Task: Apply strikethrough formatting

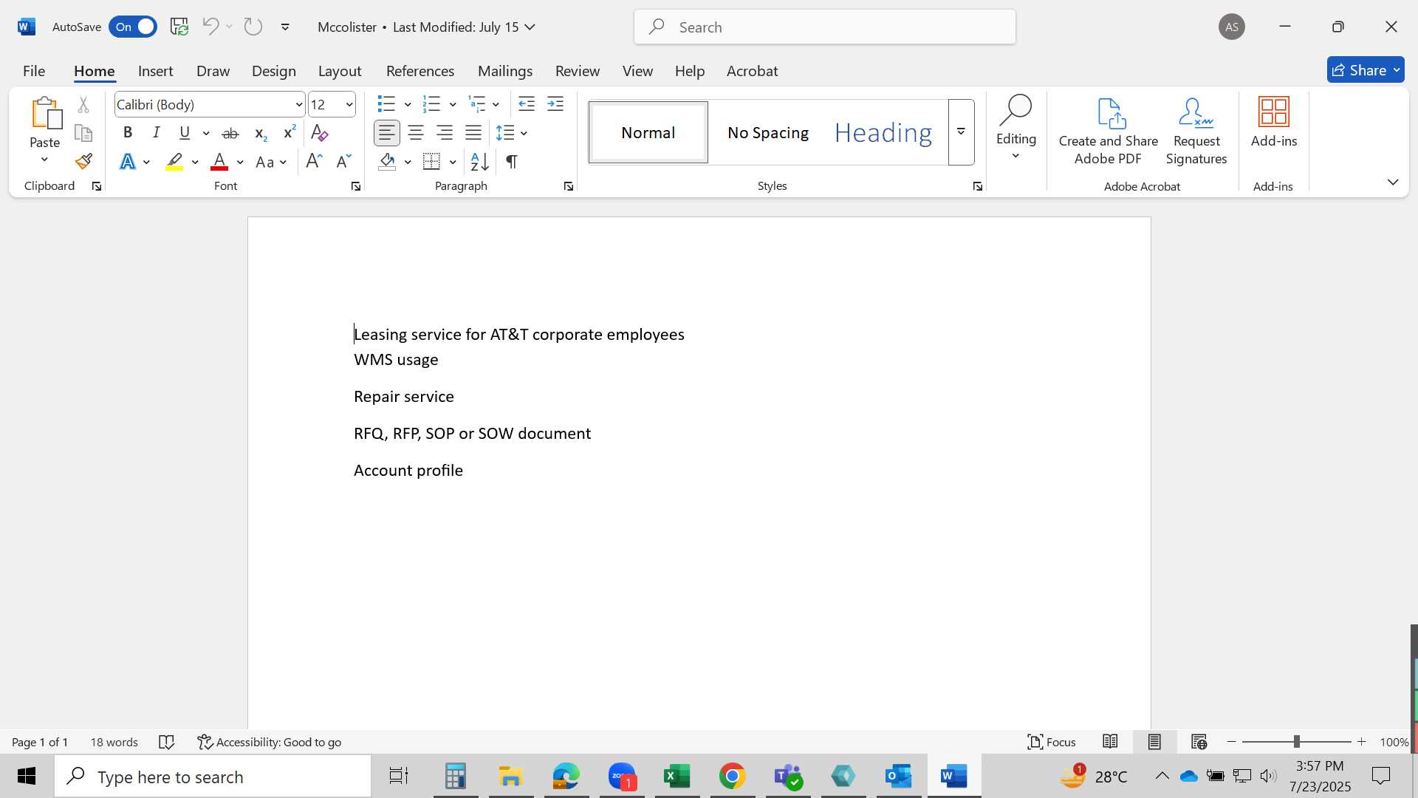Action: pyautogui.click(x=230, y=133)
